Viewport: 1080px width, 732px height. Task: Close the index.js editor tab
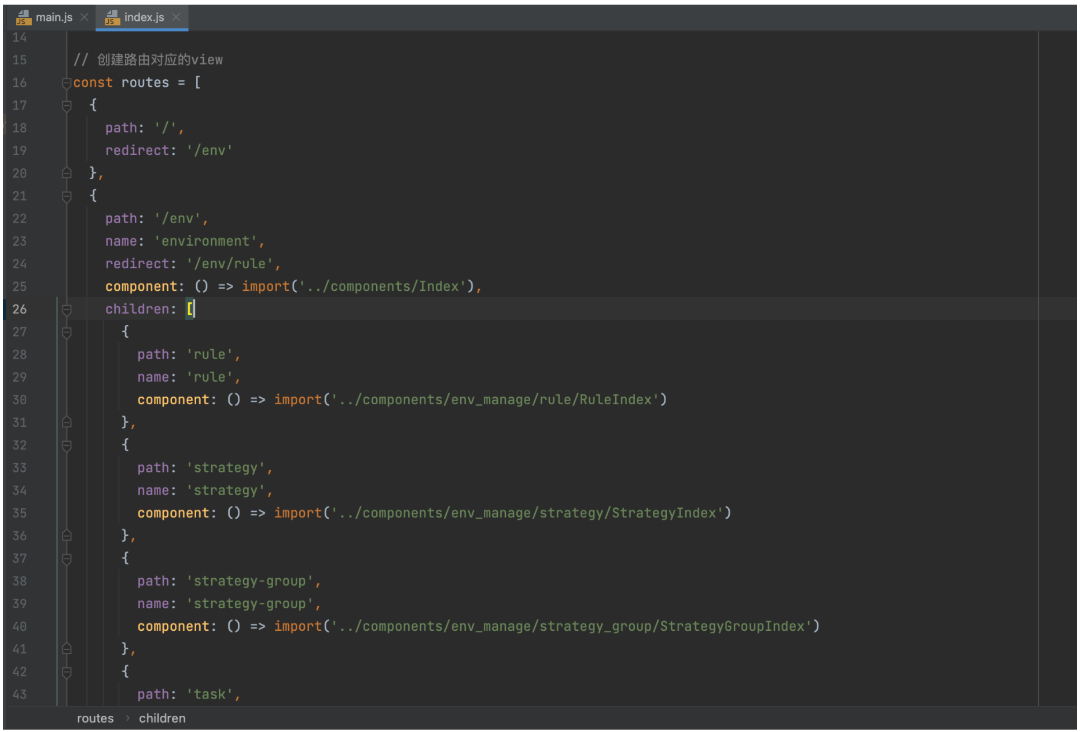[x=177, y=17]
